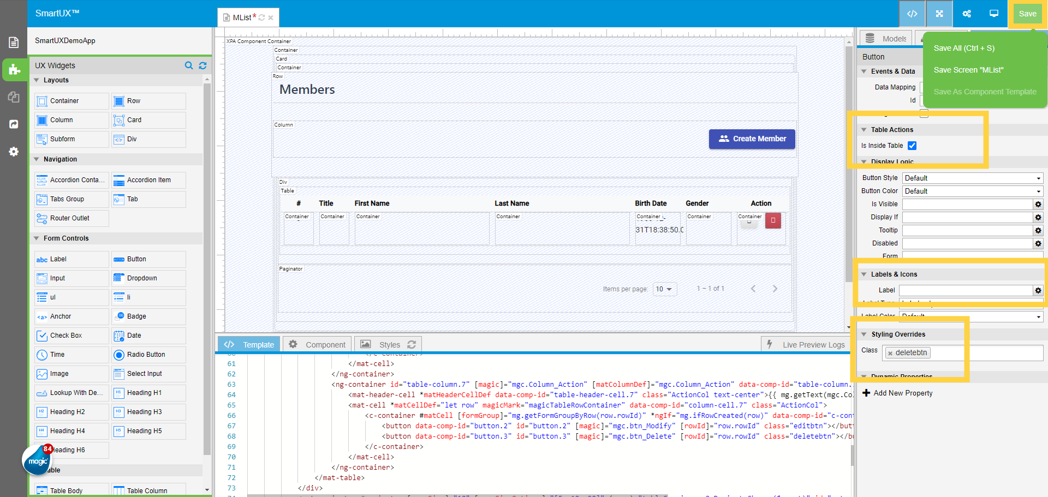Click the Create Member button

tap(752, 139)
